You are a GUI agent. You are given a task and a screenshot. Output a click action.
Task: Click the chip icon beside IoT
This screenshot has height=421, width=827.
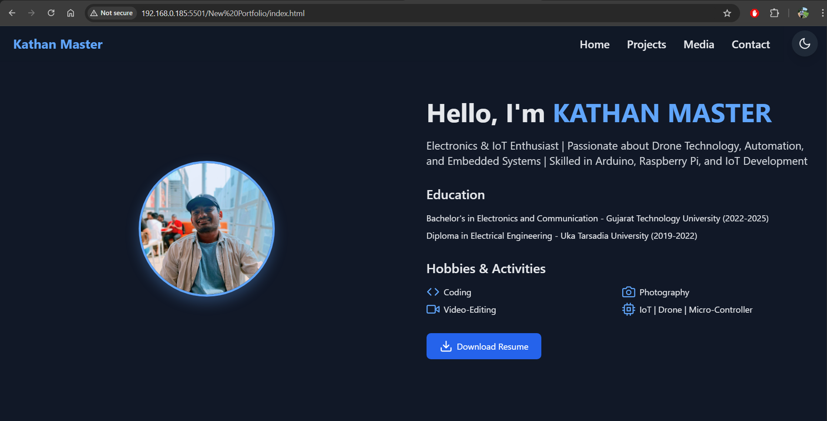628,309
